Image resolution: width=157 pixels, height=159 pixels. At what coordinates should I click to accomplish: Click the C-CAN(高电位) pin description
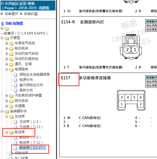[x=90, y=118]
